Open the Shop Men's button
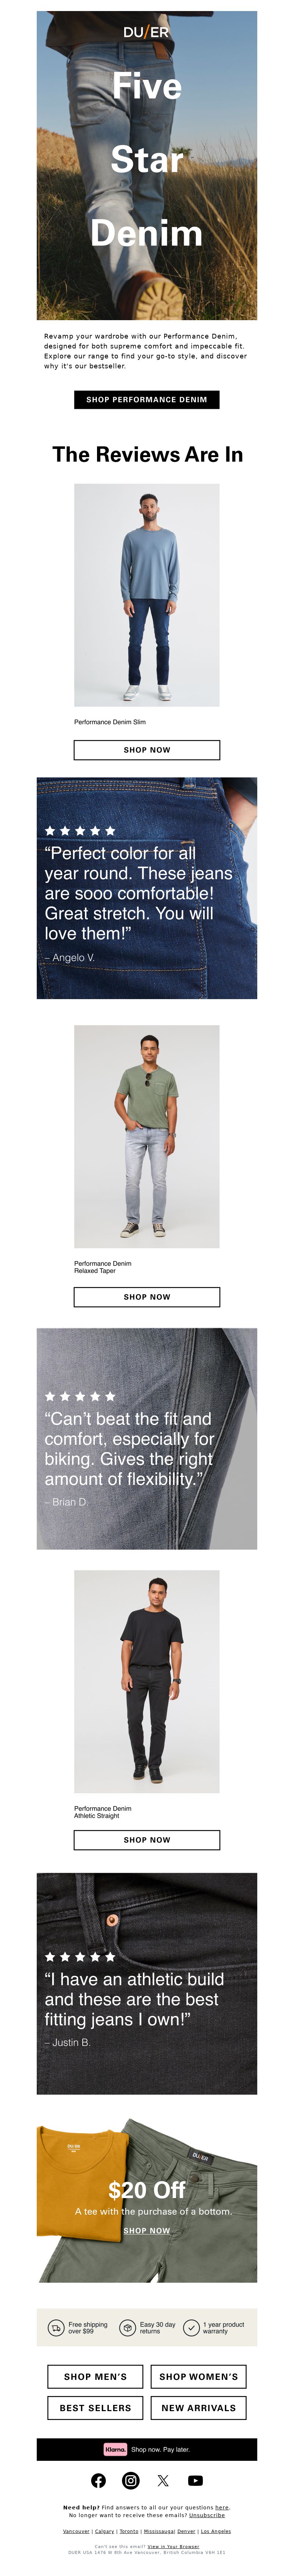The image size is (294, 2576). [96, 2376]
